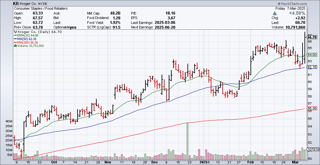Click the blue MA(50) legend line

pyautogui.click(x=15, y=39)
